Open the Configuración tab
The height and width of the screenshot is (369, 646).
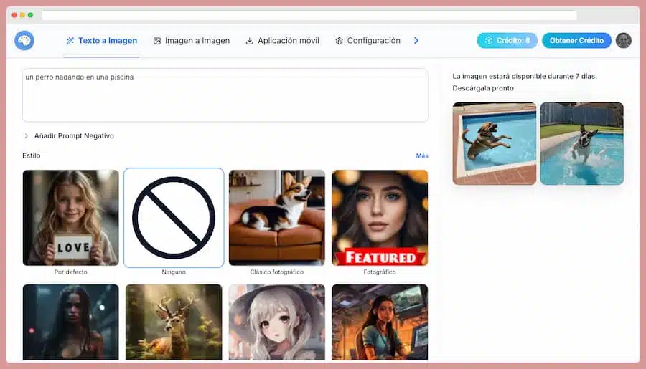point(368,41)
